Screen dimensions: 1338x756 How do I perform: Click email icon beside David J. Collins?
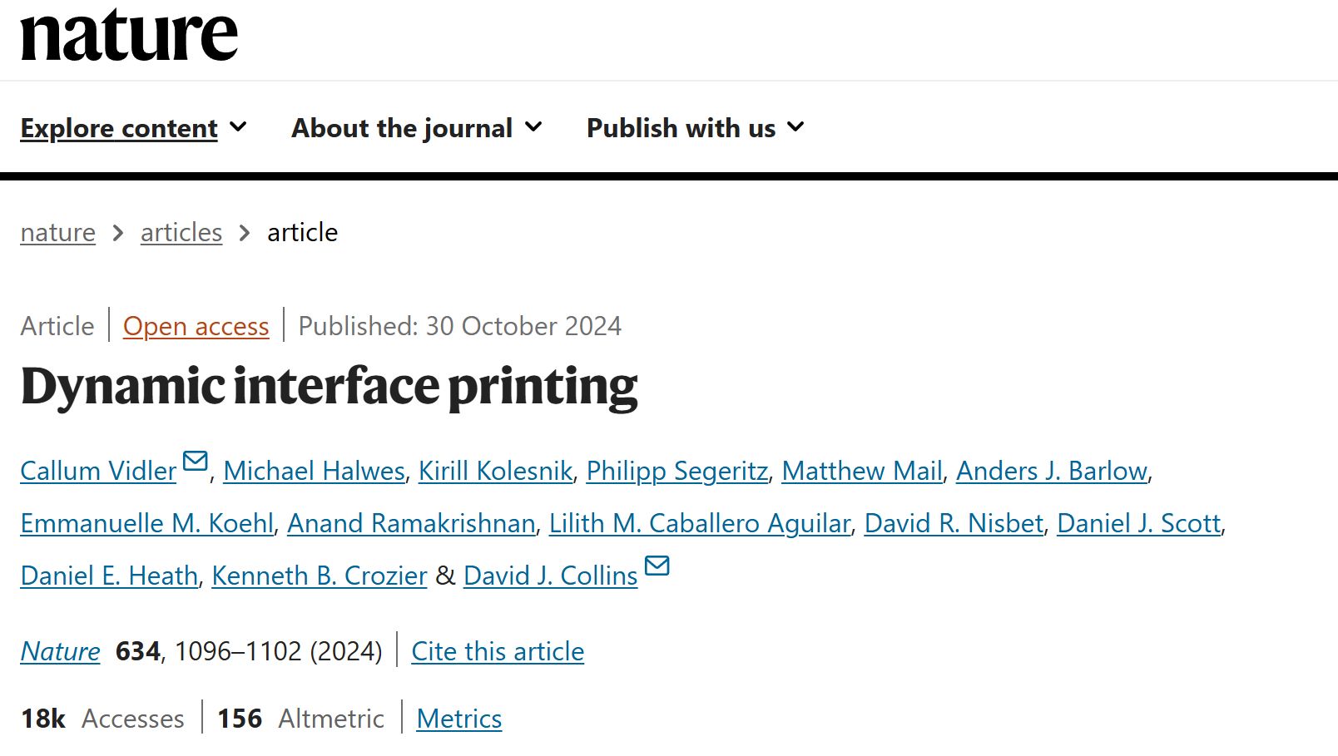coord(657,566)
